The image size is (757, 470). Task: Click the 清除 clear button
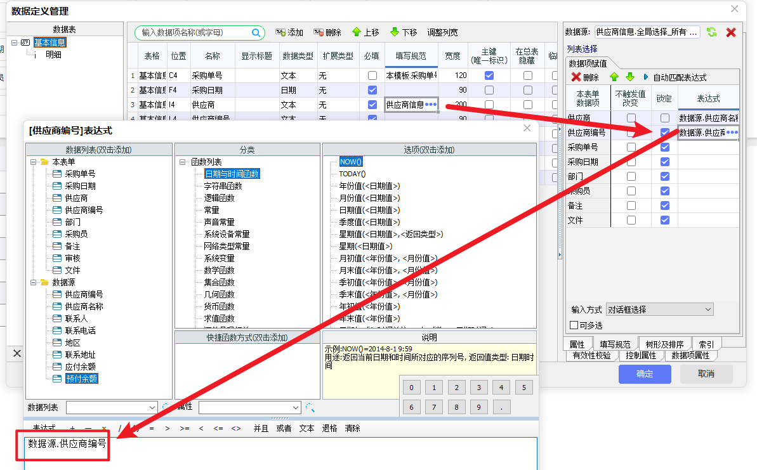tap(352, 428)
